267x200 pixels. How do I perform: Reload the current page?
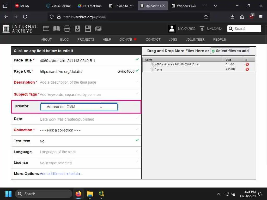(x=25, y=17)
